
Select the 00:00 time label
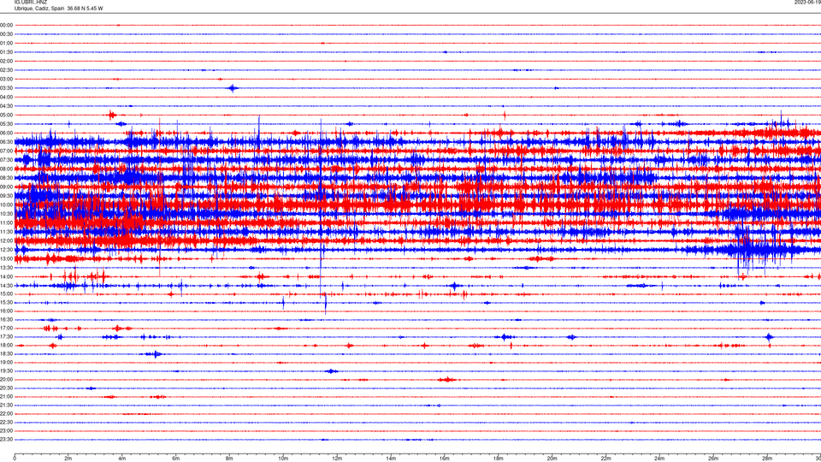[6, 25]
